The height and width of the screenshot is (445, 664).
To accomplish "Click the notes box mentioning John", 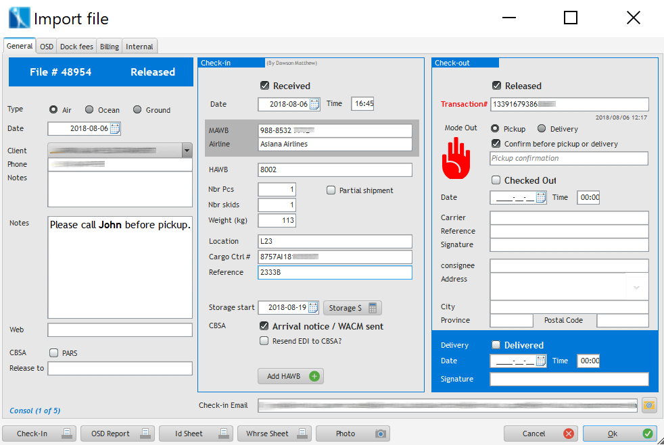I will [120, 267].
